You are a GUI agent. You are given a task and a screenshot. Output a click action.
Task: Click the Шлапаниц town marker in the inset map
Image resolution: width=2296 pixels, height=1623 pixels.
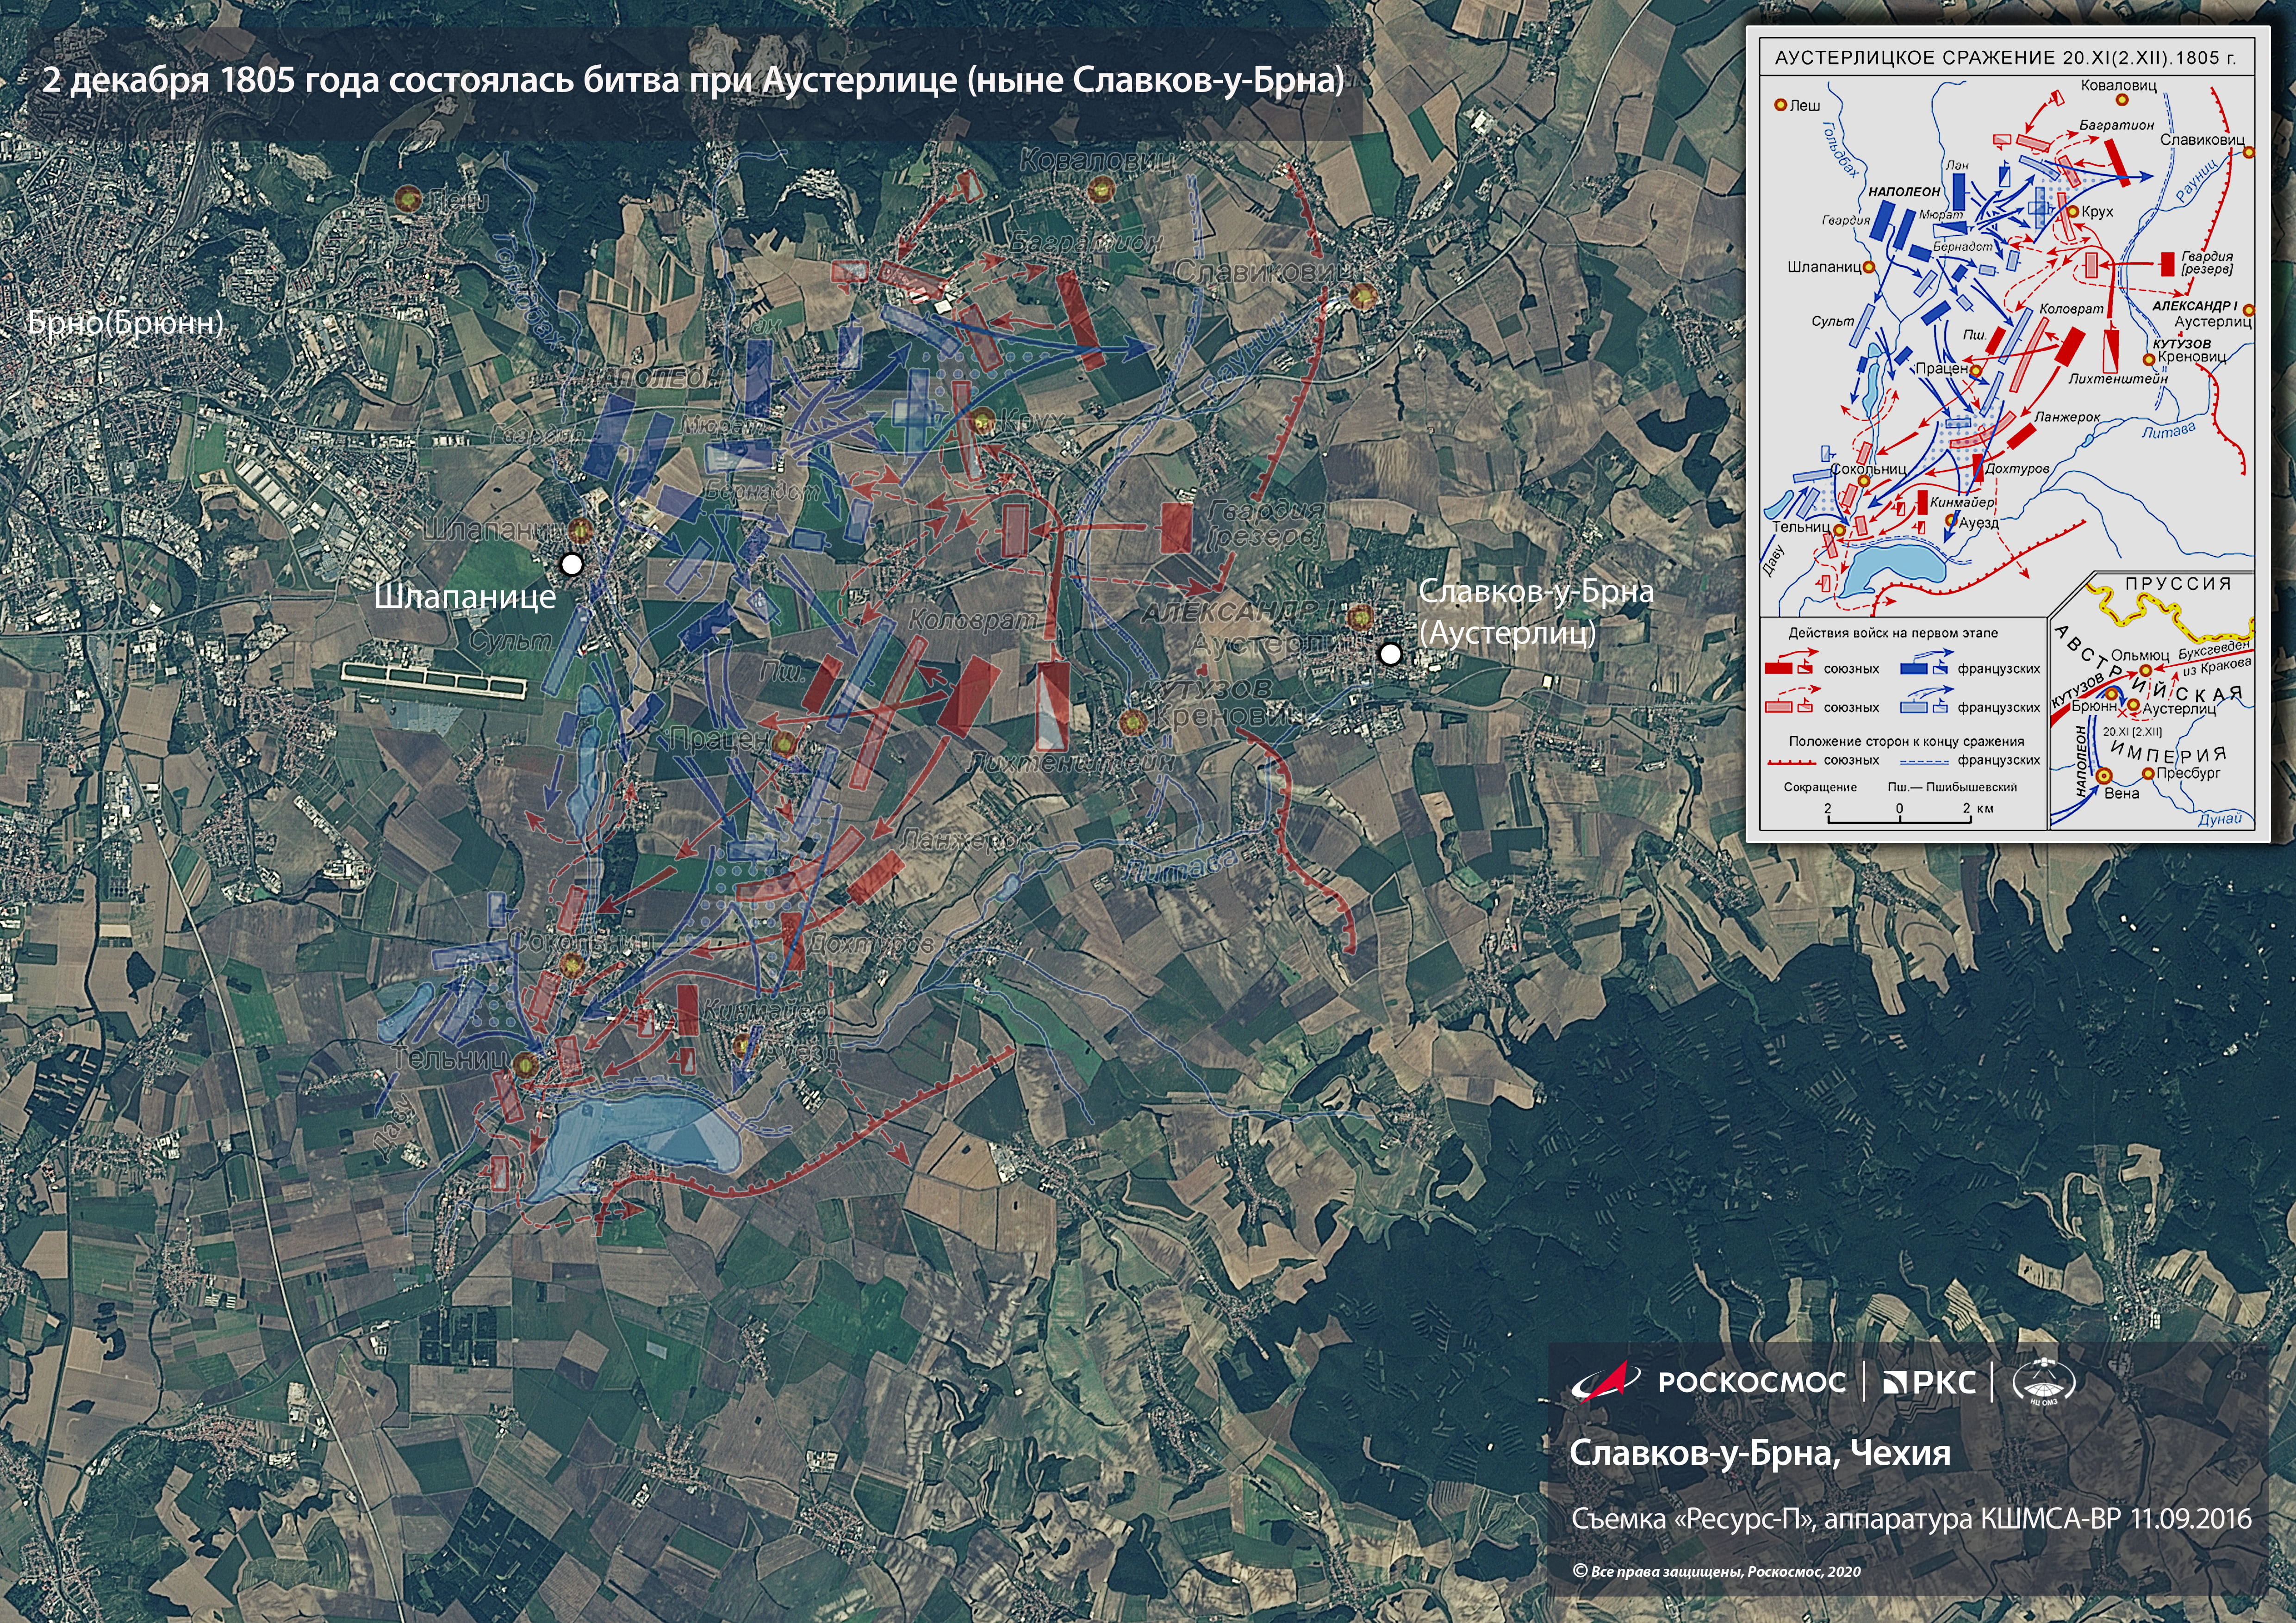click(1868, 268)
